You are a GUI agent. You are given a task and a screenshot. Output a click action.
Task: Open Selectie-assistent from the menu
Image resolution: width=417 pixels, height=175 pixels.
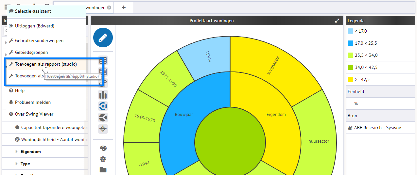coord(46,11)
